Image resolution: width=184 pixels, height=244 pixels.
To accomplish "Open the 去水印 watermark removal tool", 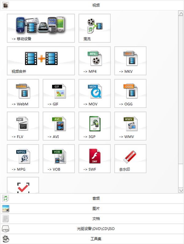I will [x=130, y=158].
